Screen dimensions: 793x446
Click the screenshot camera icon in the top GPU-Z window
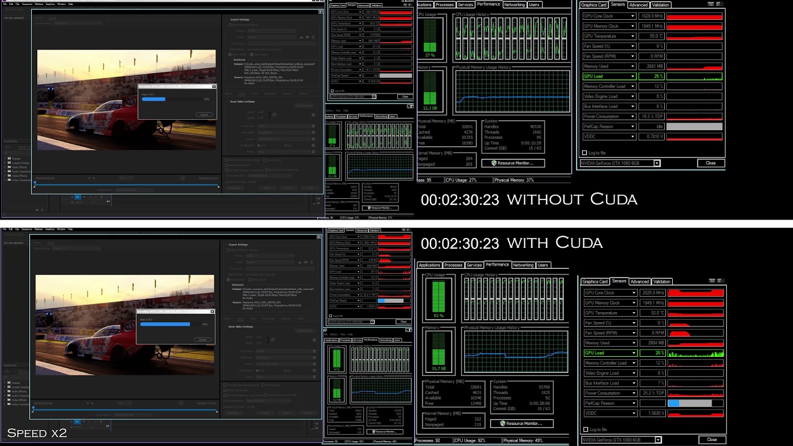click(x=711, y=4)
